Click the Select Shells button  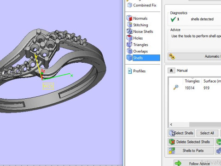coord(181,133)
